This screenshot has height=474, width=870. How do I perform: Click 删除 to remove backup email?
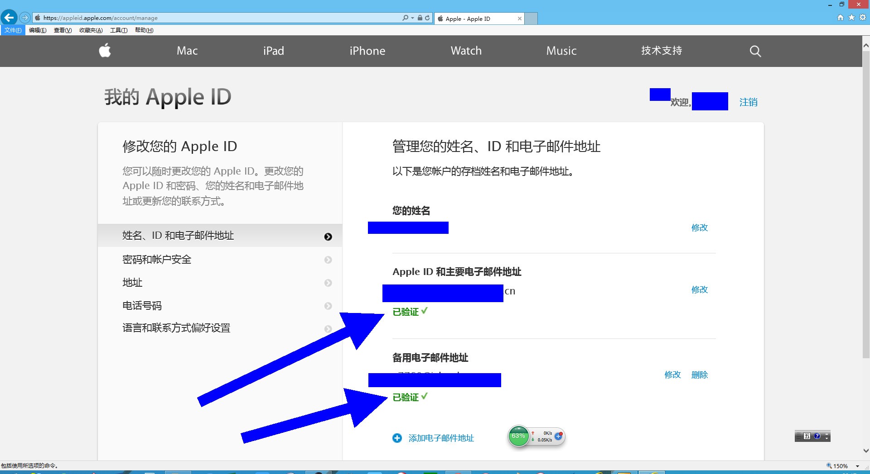(x=699, y=375)
